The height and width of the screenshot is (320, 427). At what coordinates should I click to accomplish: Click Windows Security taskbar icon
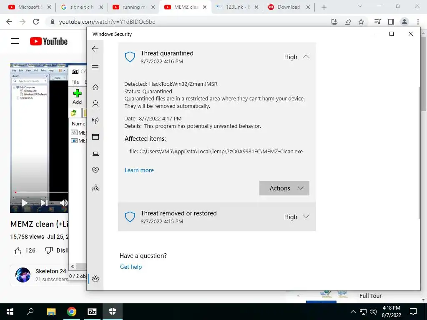[x=113, y=312]
